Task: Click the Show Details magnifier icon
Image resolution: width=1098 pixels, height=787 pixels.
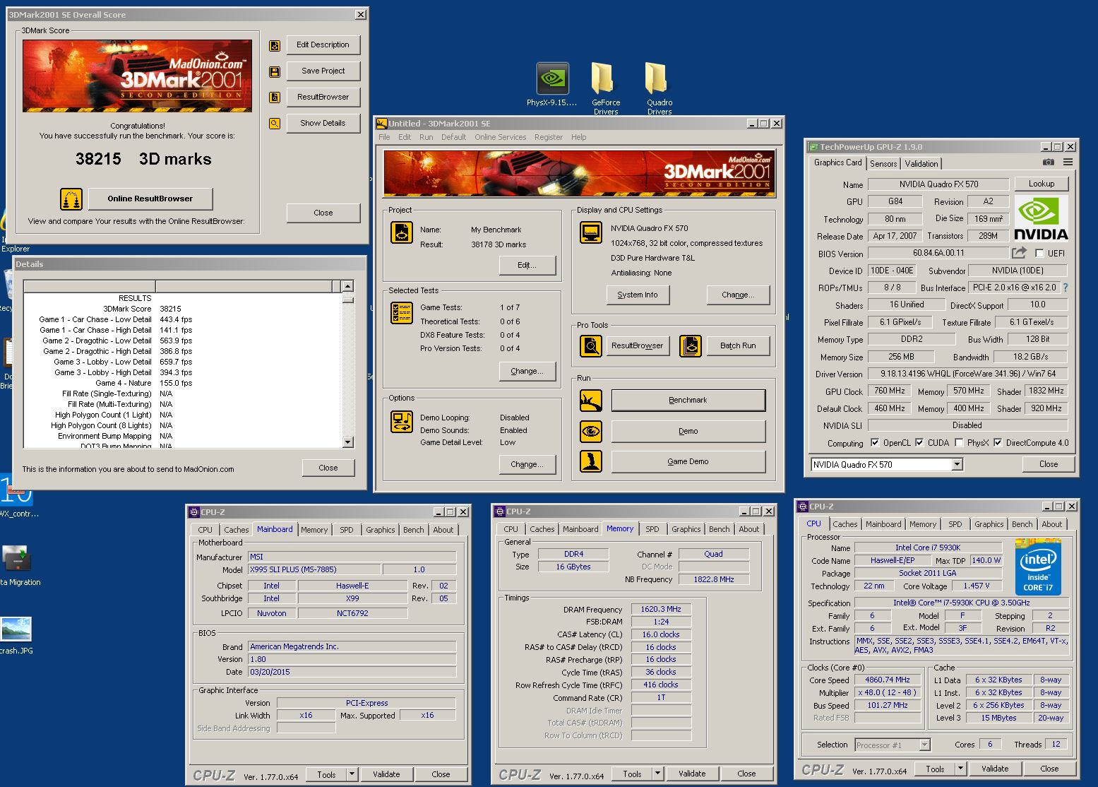Action: click(275, 124)
